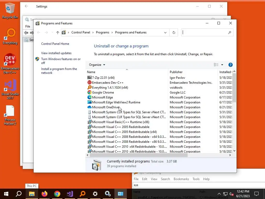The width and height of the screenshot is (265, 199).
Task: Click the Microsoft Edge icon in the list
Action: point(89,97)
